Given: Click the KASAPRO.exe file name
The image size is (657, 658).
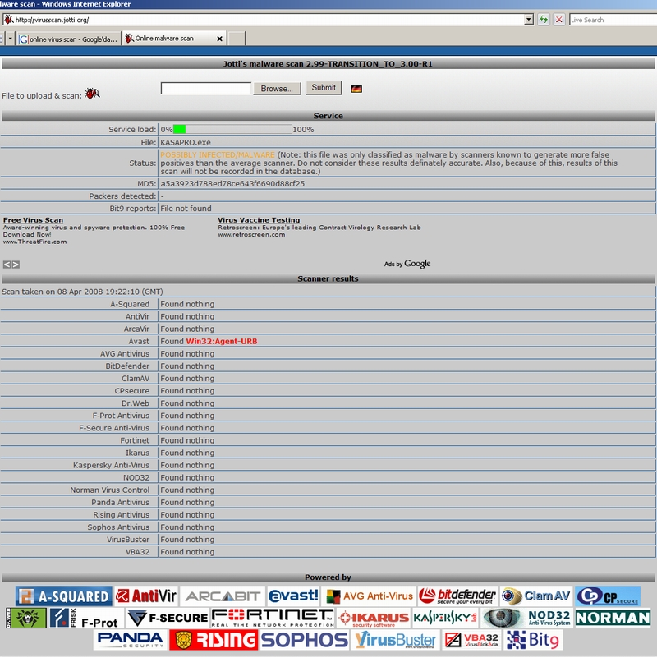Looking at the screenshot, I should [186, 143].
